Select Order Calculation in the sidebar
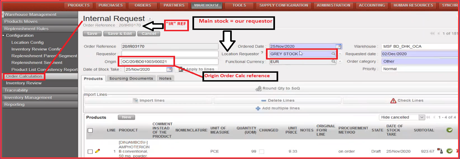The width and height of the screenshot is (460, 159). [24, 76]
